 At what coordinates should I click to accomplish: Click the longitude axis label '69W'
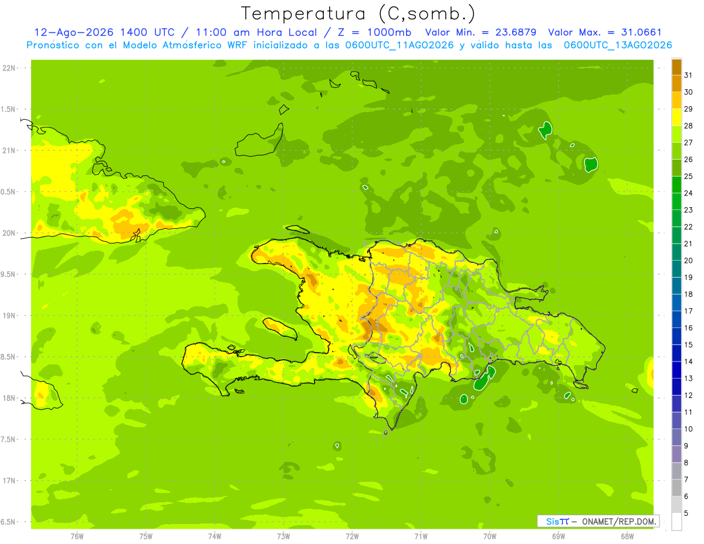(x=559, y=536)
